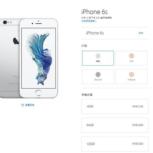Click the front iPhone 6s product image
The height and width of the screenshot is (153, 153).
coord(39,58)
